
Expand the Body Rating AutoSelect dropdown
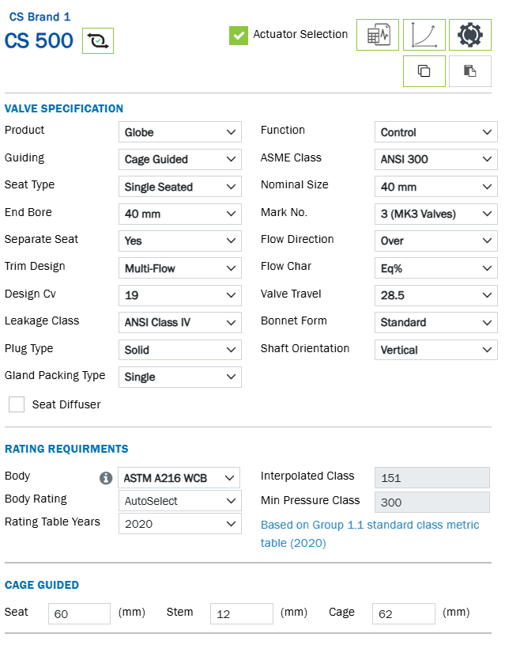click(x=180, y=501)
